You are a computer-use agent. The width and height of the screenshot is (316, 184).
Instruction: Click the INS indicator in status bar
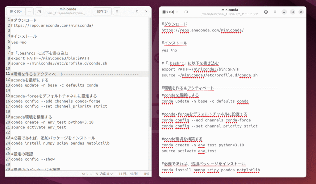coord(147,174)
